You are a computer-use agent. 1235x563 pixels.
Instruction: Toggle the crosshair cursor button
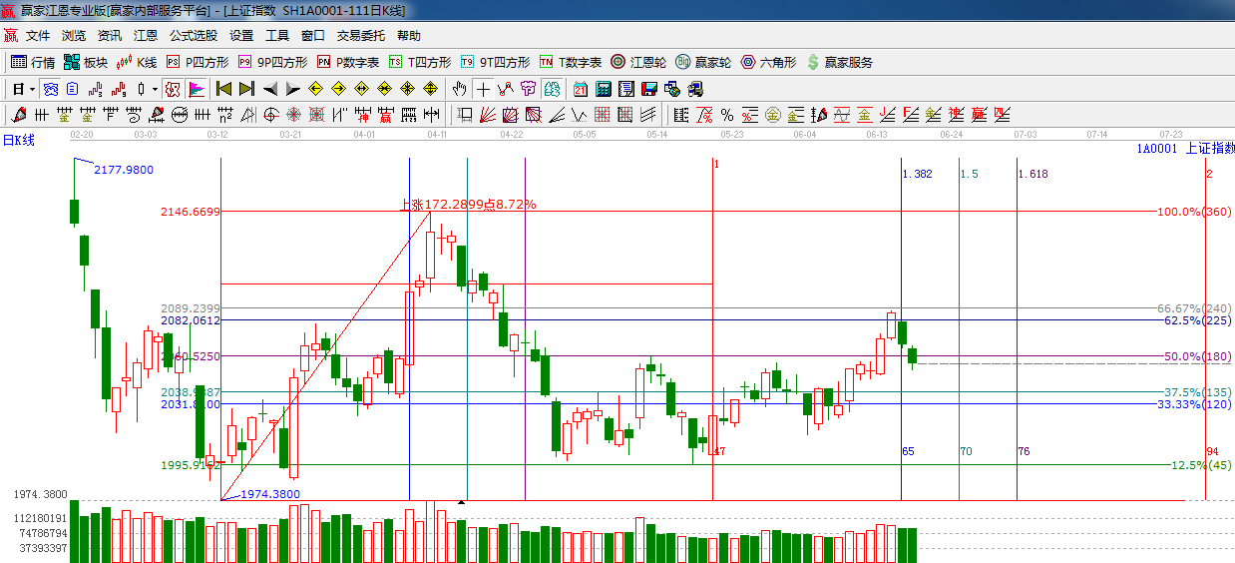click(483, 89)
